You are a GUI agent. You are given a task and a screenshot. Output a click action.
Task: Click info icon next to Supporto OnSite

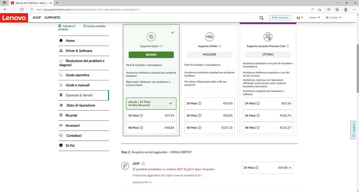click(x=220, y=46)
